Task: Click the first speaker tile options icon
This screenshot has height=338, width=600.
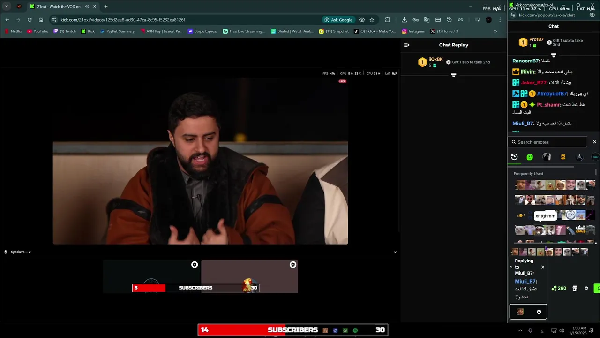Action: 195,265
